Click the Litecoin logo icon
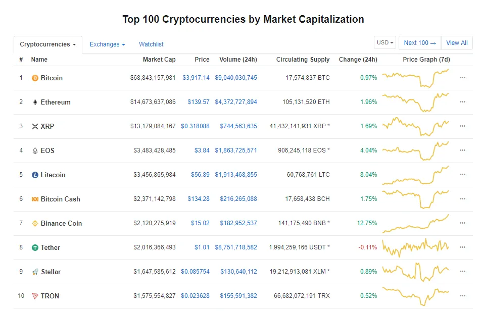The width and height of the screenshot is (483, 311). click(35, 175)
